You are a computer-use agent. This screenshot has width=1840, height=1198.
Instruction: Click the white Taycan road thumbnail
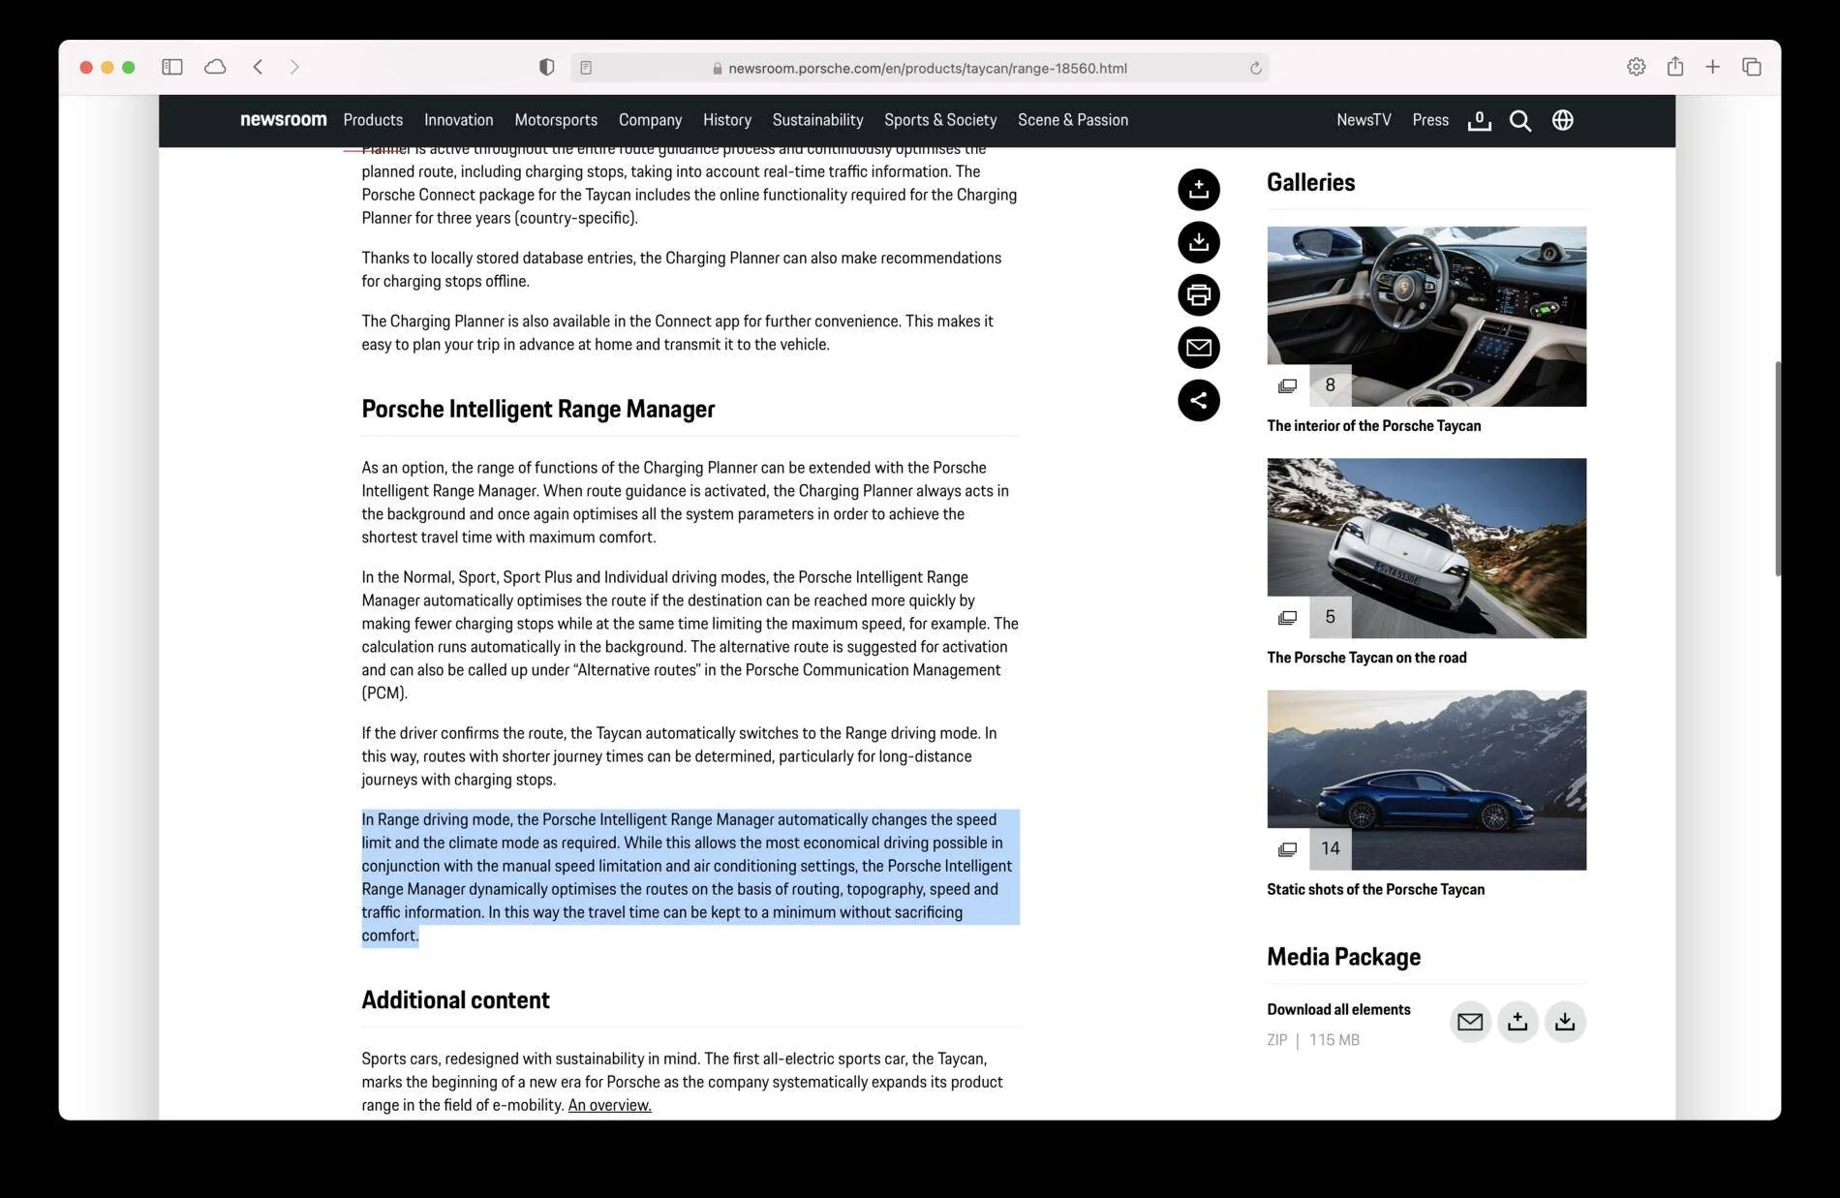(1426, 548)
